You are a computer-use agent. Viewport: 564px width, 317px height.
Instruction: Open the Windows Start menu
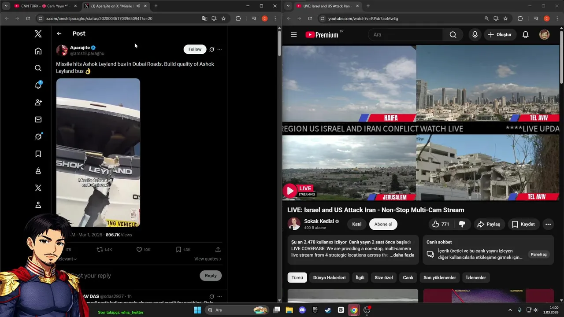point(197,310)
